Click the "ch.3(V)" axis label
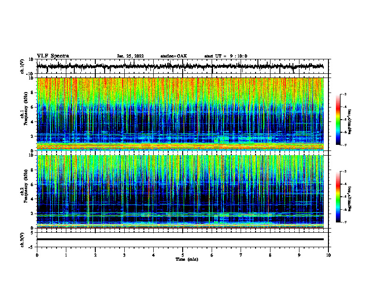Image resolution: width=370 pixels, height=286 pixels. pos(22,240)
